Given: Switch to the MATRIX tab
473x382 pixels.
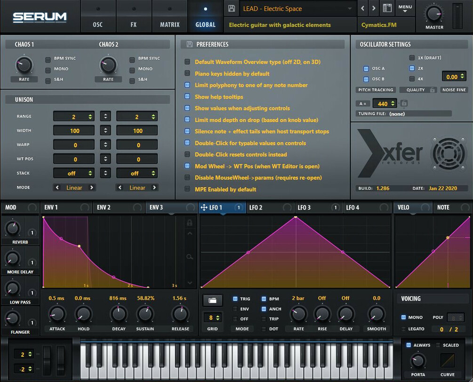Looking at the screenshot, I should (169, 16).
